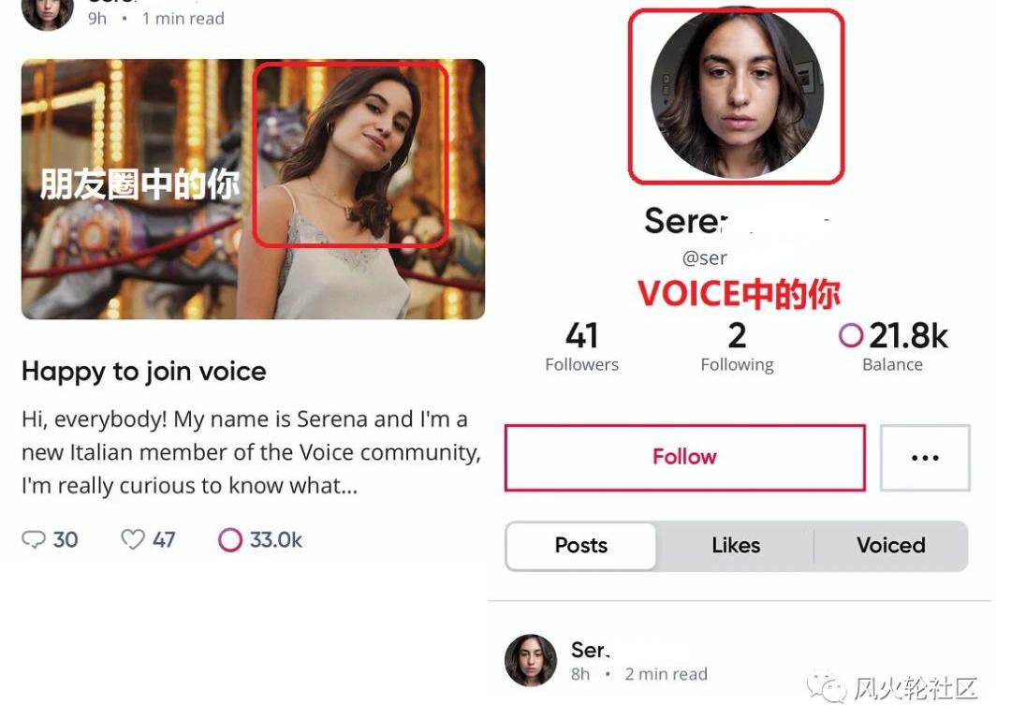This screenshot has width=1011, height=705.
Task: Open the 2 Following list
Action: 737,346
